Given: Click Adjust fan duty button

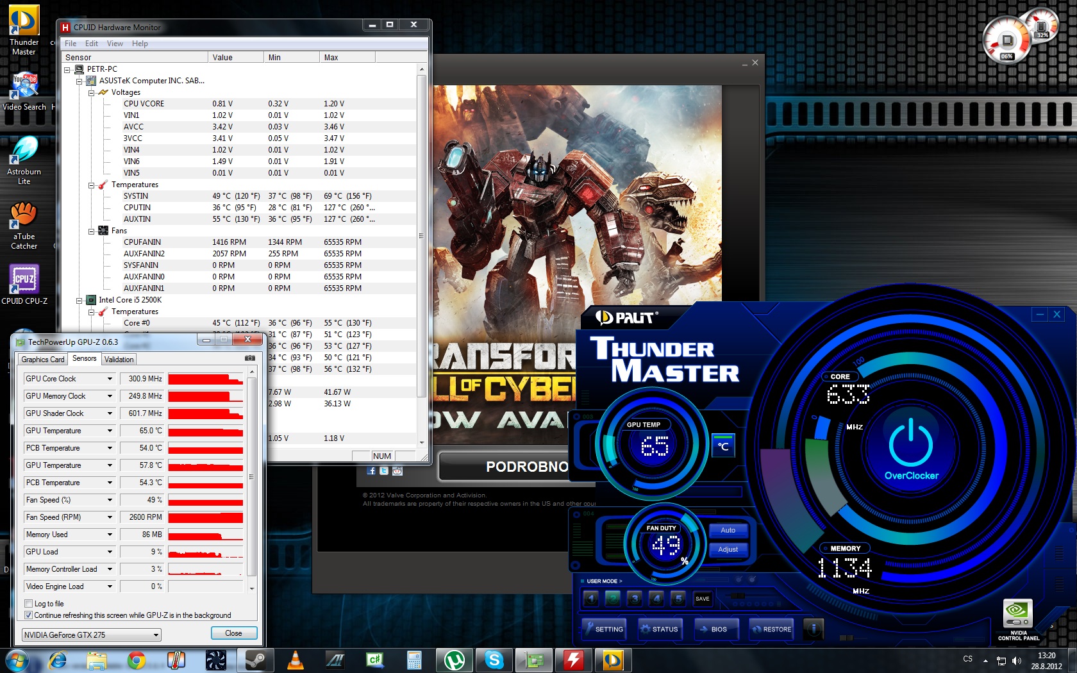Looking at the screenshot, I should (728, 549).
